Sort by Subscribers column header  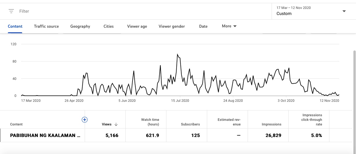190,124
